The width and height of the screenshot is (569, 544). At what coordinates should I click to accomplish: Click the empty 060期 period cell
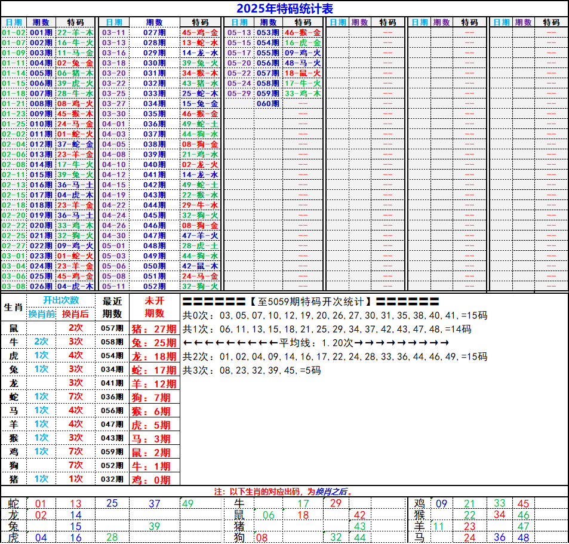[267, 103]
